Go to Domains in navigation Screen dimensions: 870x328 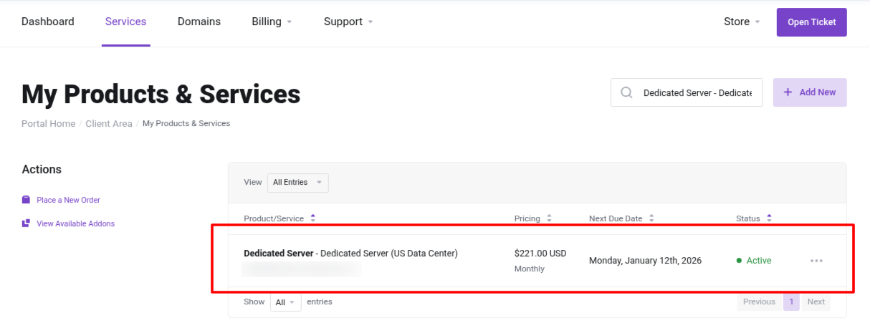point(199,21)
